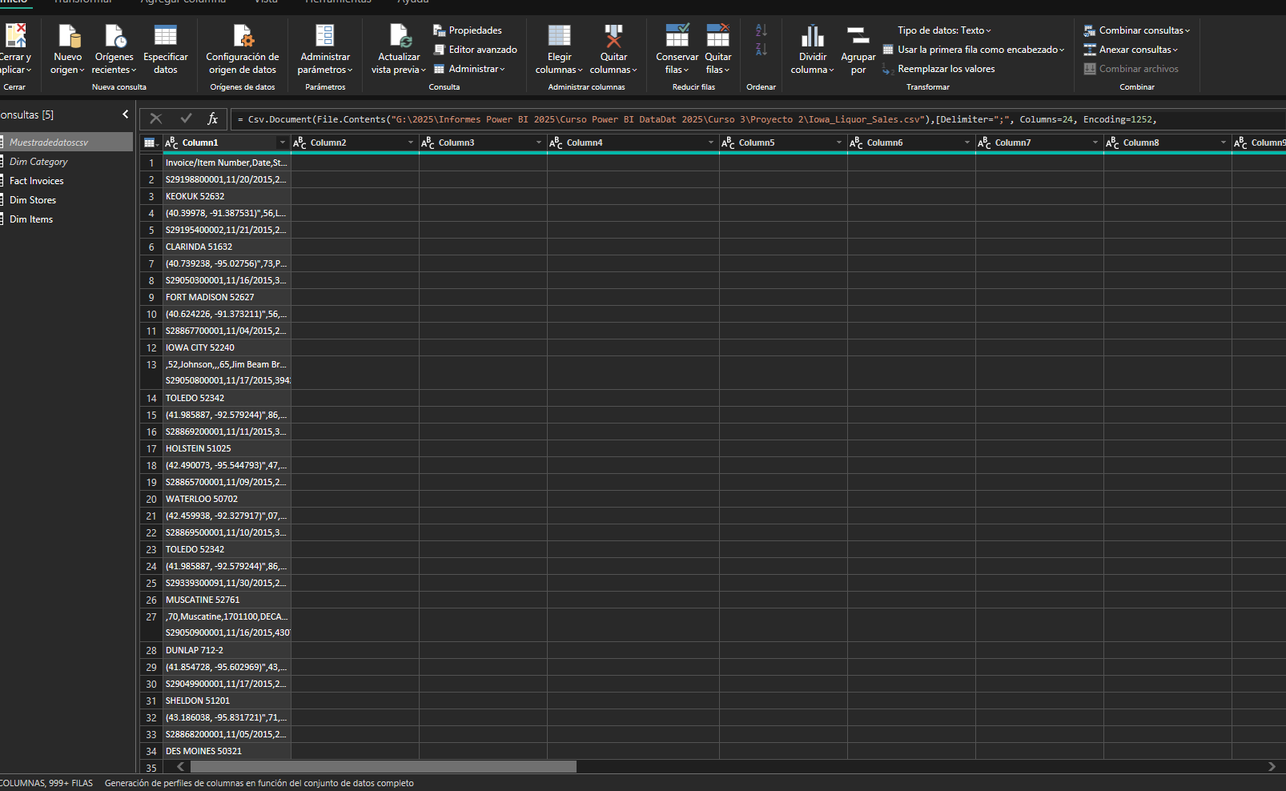
Task: Collapse the Consultas panel
Action: [x=125, y=114]
